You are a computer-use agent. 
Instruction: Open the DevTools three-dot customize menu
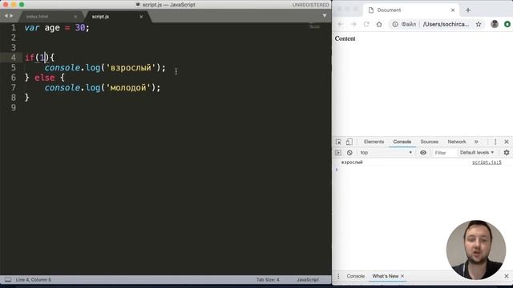pyautogui.click(x=495, y=142)
